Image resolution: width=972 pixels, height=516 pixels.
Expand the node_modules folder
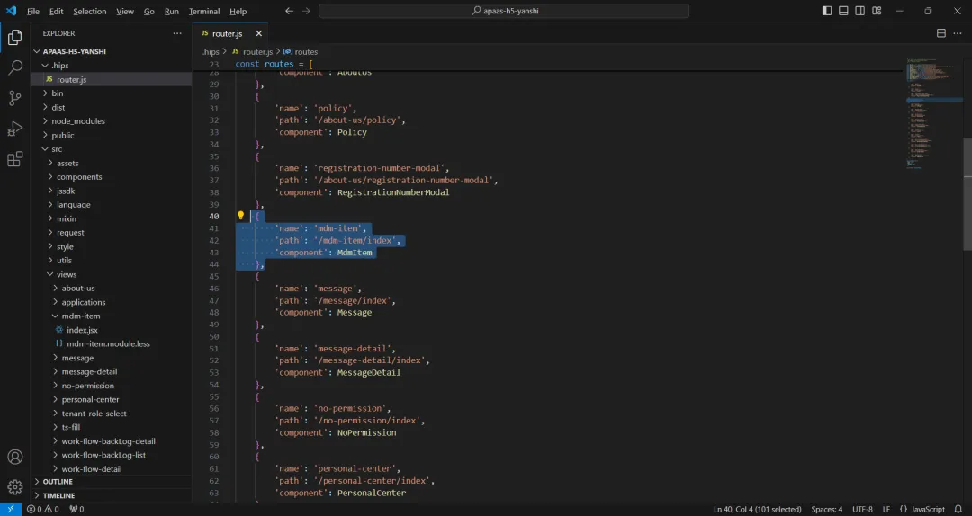(x=111, y=121)
